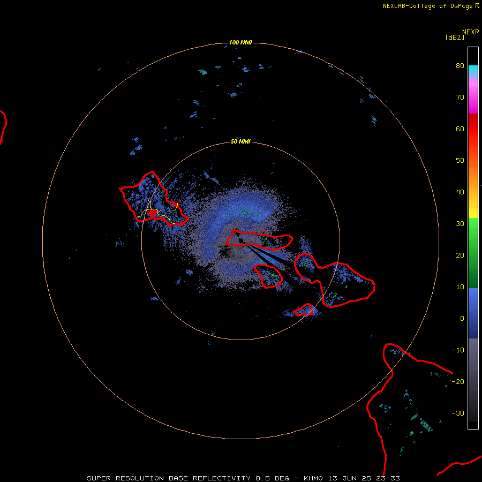Click the 0 dBZ scale value
482x482 pixels.
[462, 319]
